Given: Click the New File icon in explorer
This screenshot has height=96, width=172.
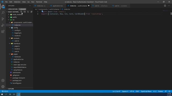Looking at the screenshot, I should pyautogui.click(x=21, y=12).
